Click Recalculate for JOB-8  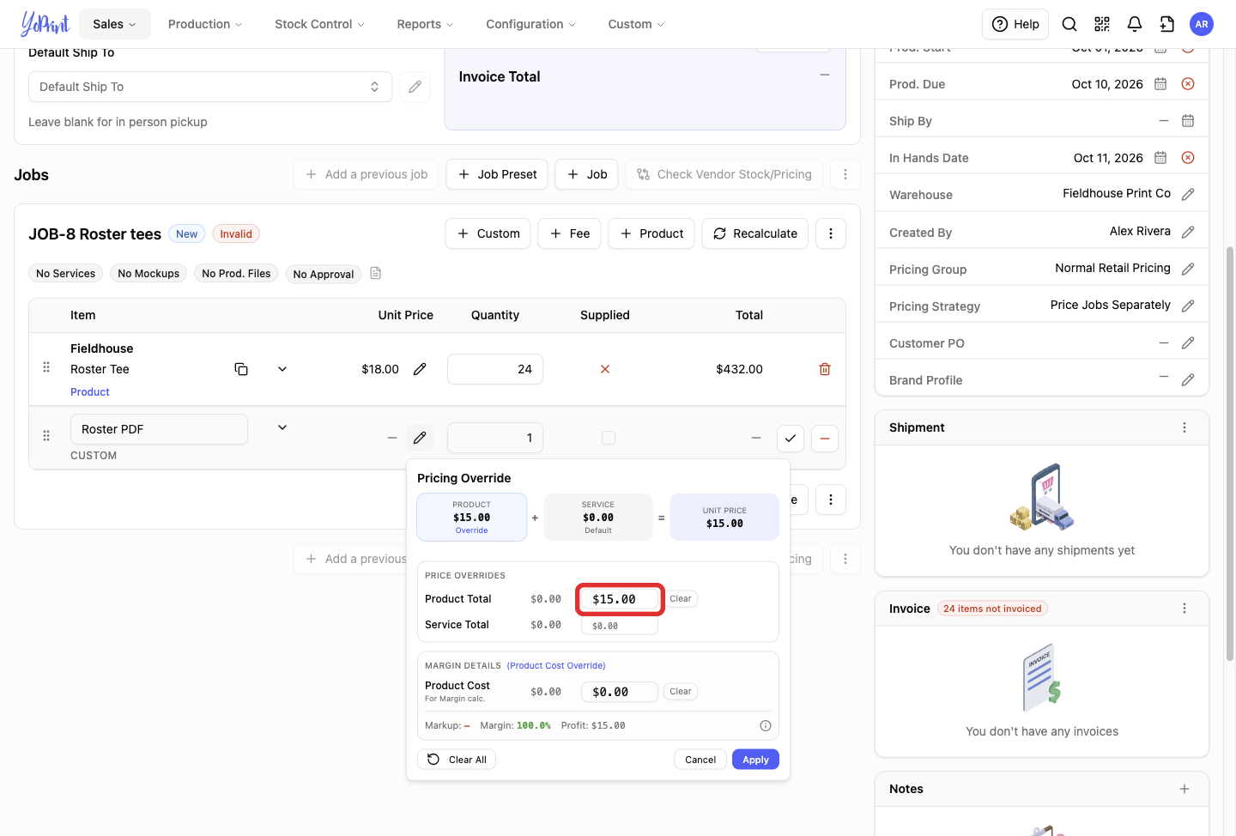coord(755,233)
